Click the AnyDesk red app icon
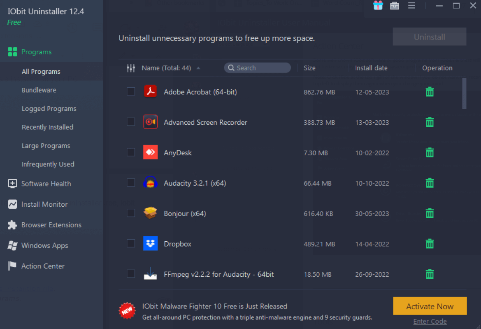The height and width of the screenshot is (329, 481). tap(150, 152)
